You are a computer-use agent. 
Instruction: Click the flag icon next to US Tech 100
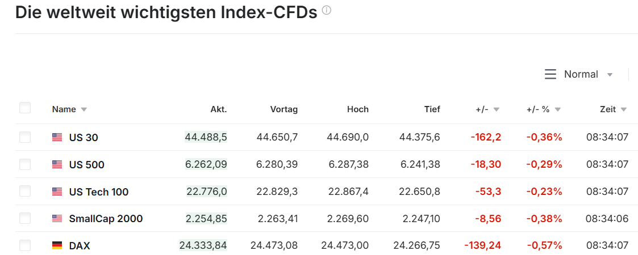click(x=57, y=192)
